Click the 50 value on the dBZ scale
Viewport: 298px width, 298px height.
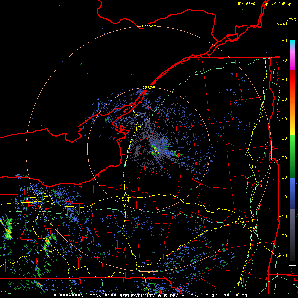coord(284,99)
